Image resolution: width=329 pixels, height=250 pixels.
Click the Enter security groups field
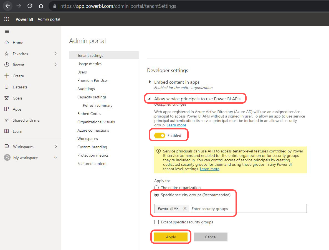coord(247,209)
